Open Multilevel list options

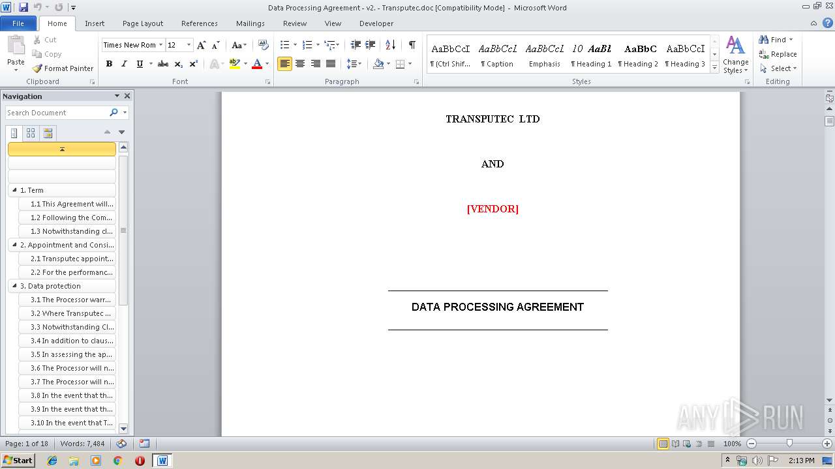click(331, 45)
